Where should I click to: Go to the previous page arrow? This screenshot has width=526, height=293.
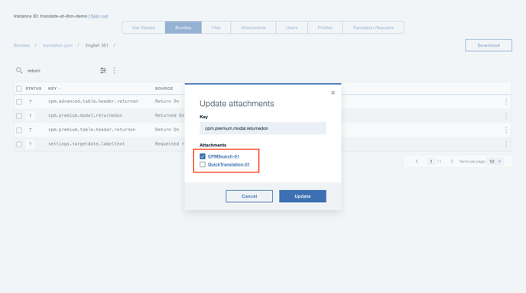tap(417, 162)
